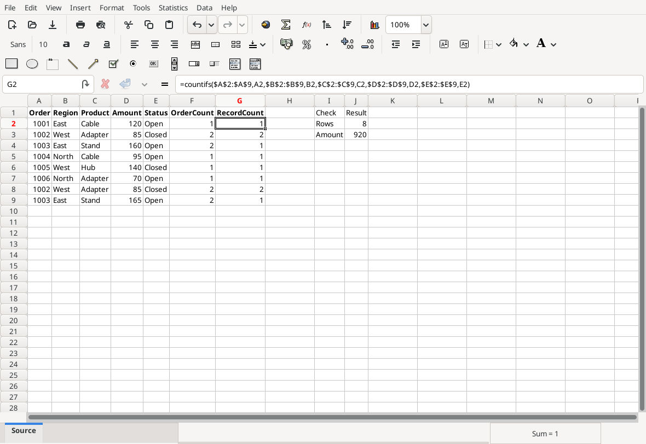This screenshot has height=444, width=646.
Task: Open the redo history dropdown
Action: click(x=242, y=25)
